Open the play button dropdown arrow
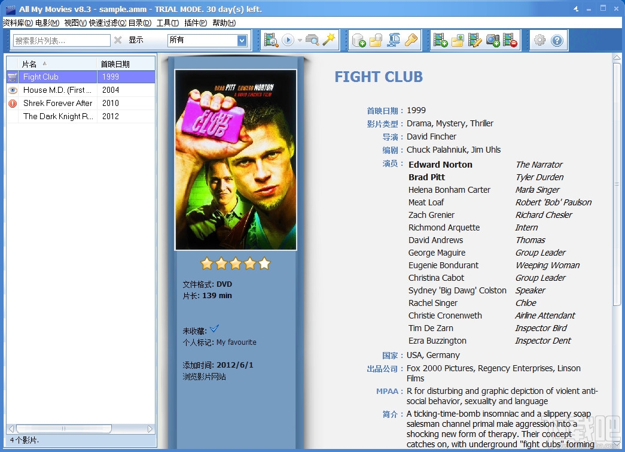The image size is (625, 452). pyautogui.click(x=300, y=40)
